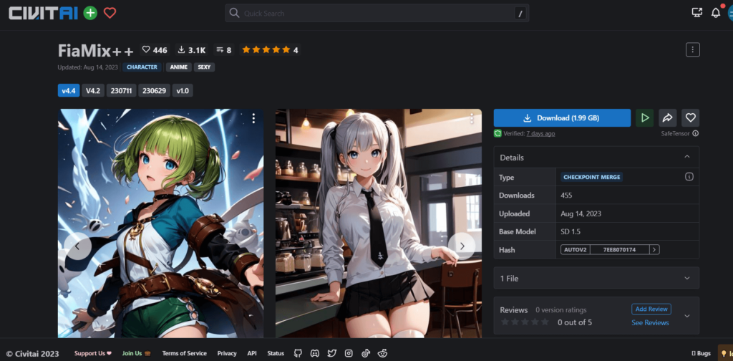Go to next image with right arrow
The height and width of the screenshot is (361, 733).
462,246
